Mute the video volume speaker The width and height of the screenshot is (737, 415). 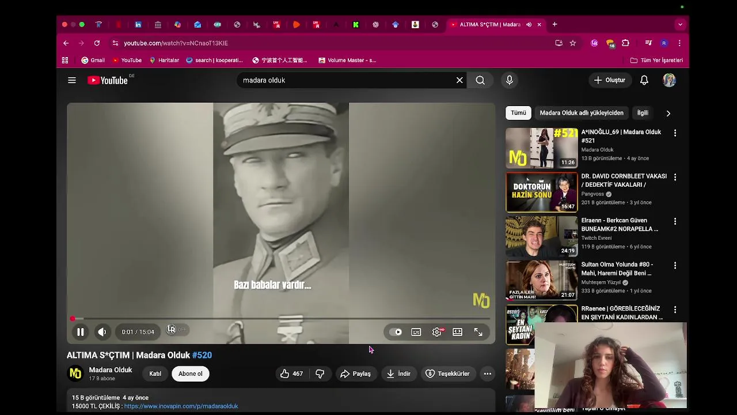point(102,332)
